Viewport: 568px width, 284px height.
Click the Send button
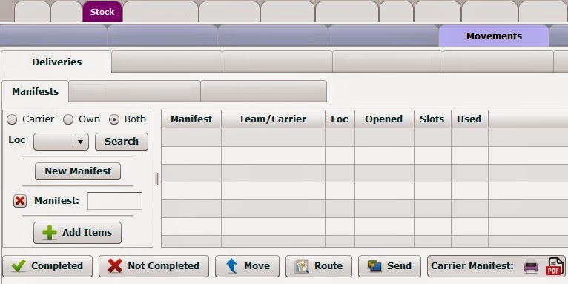click(389, 266)
